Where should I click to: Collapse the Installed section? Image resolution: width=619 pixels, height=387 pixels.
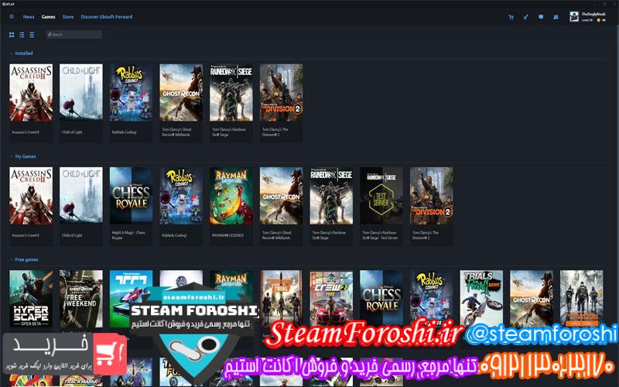11,53
